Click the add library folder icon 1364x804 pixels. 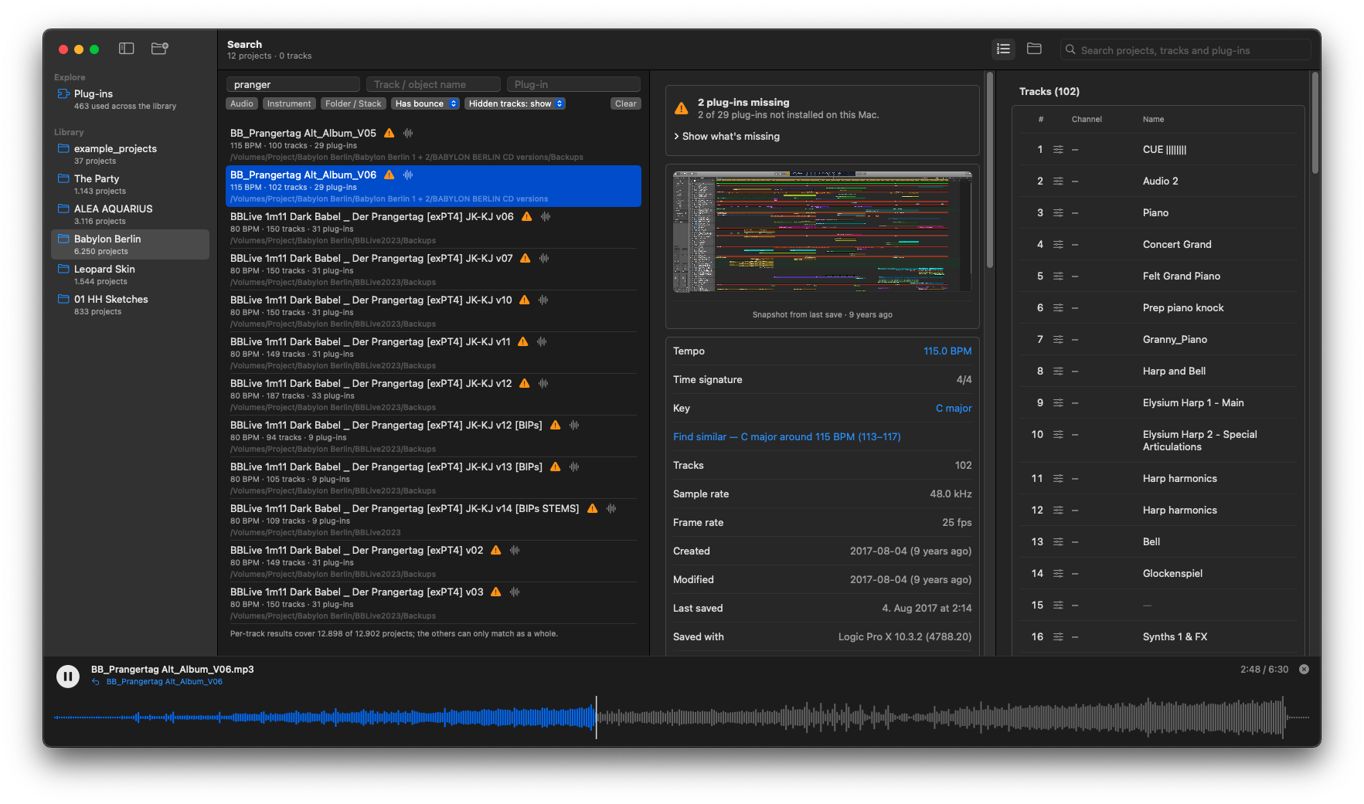(x=160, y=49)
